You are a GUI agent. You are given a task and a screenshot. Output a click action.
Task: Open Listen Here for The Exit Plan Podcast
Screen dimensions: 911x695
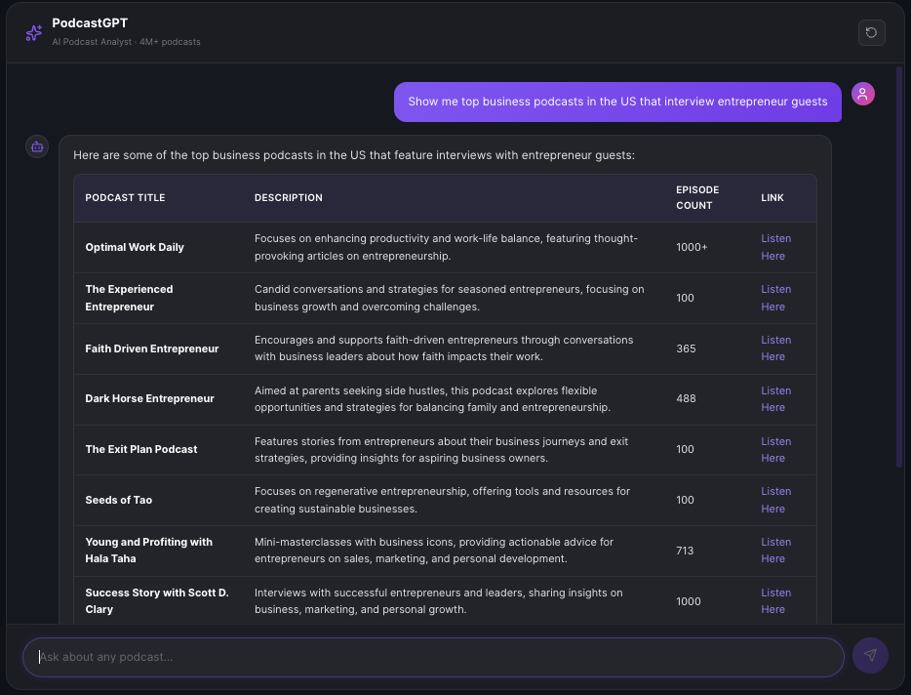pos(775,449)
